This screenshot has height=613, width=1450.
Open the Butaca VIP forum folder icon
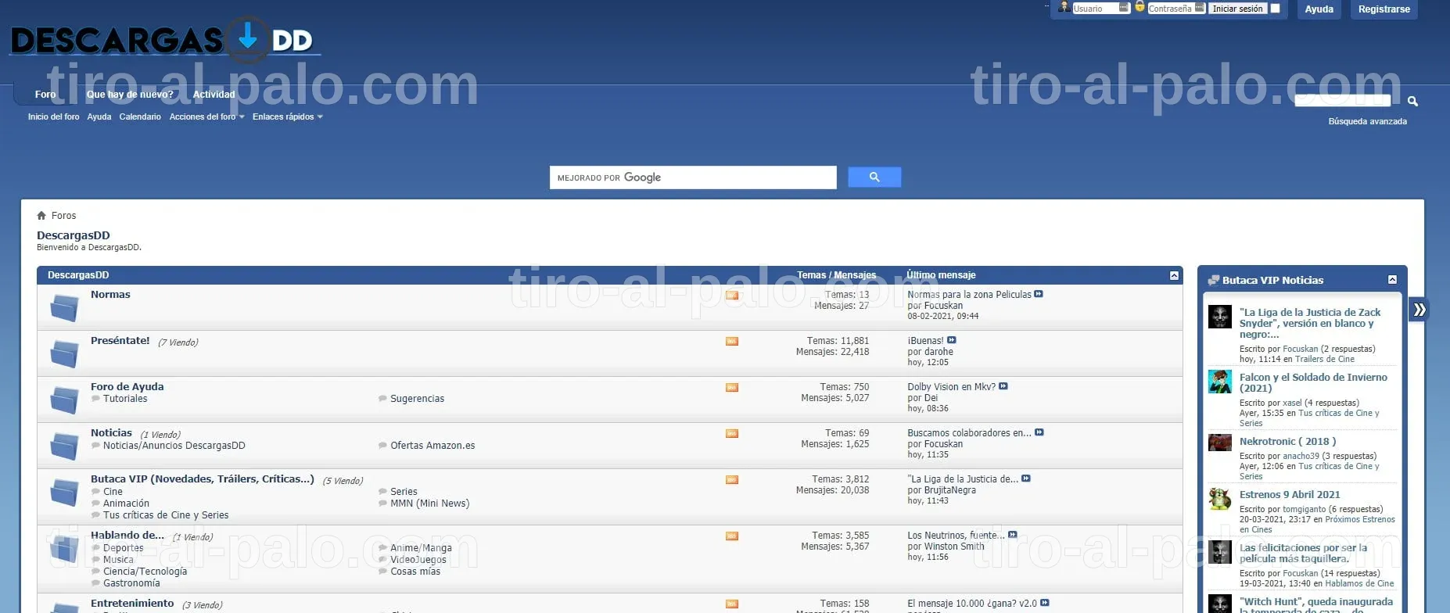point(64,492)
